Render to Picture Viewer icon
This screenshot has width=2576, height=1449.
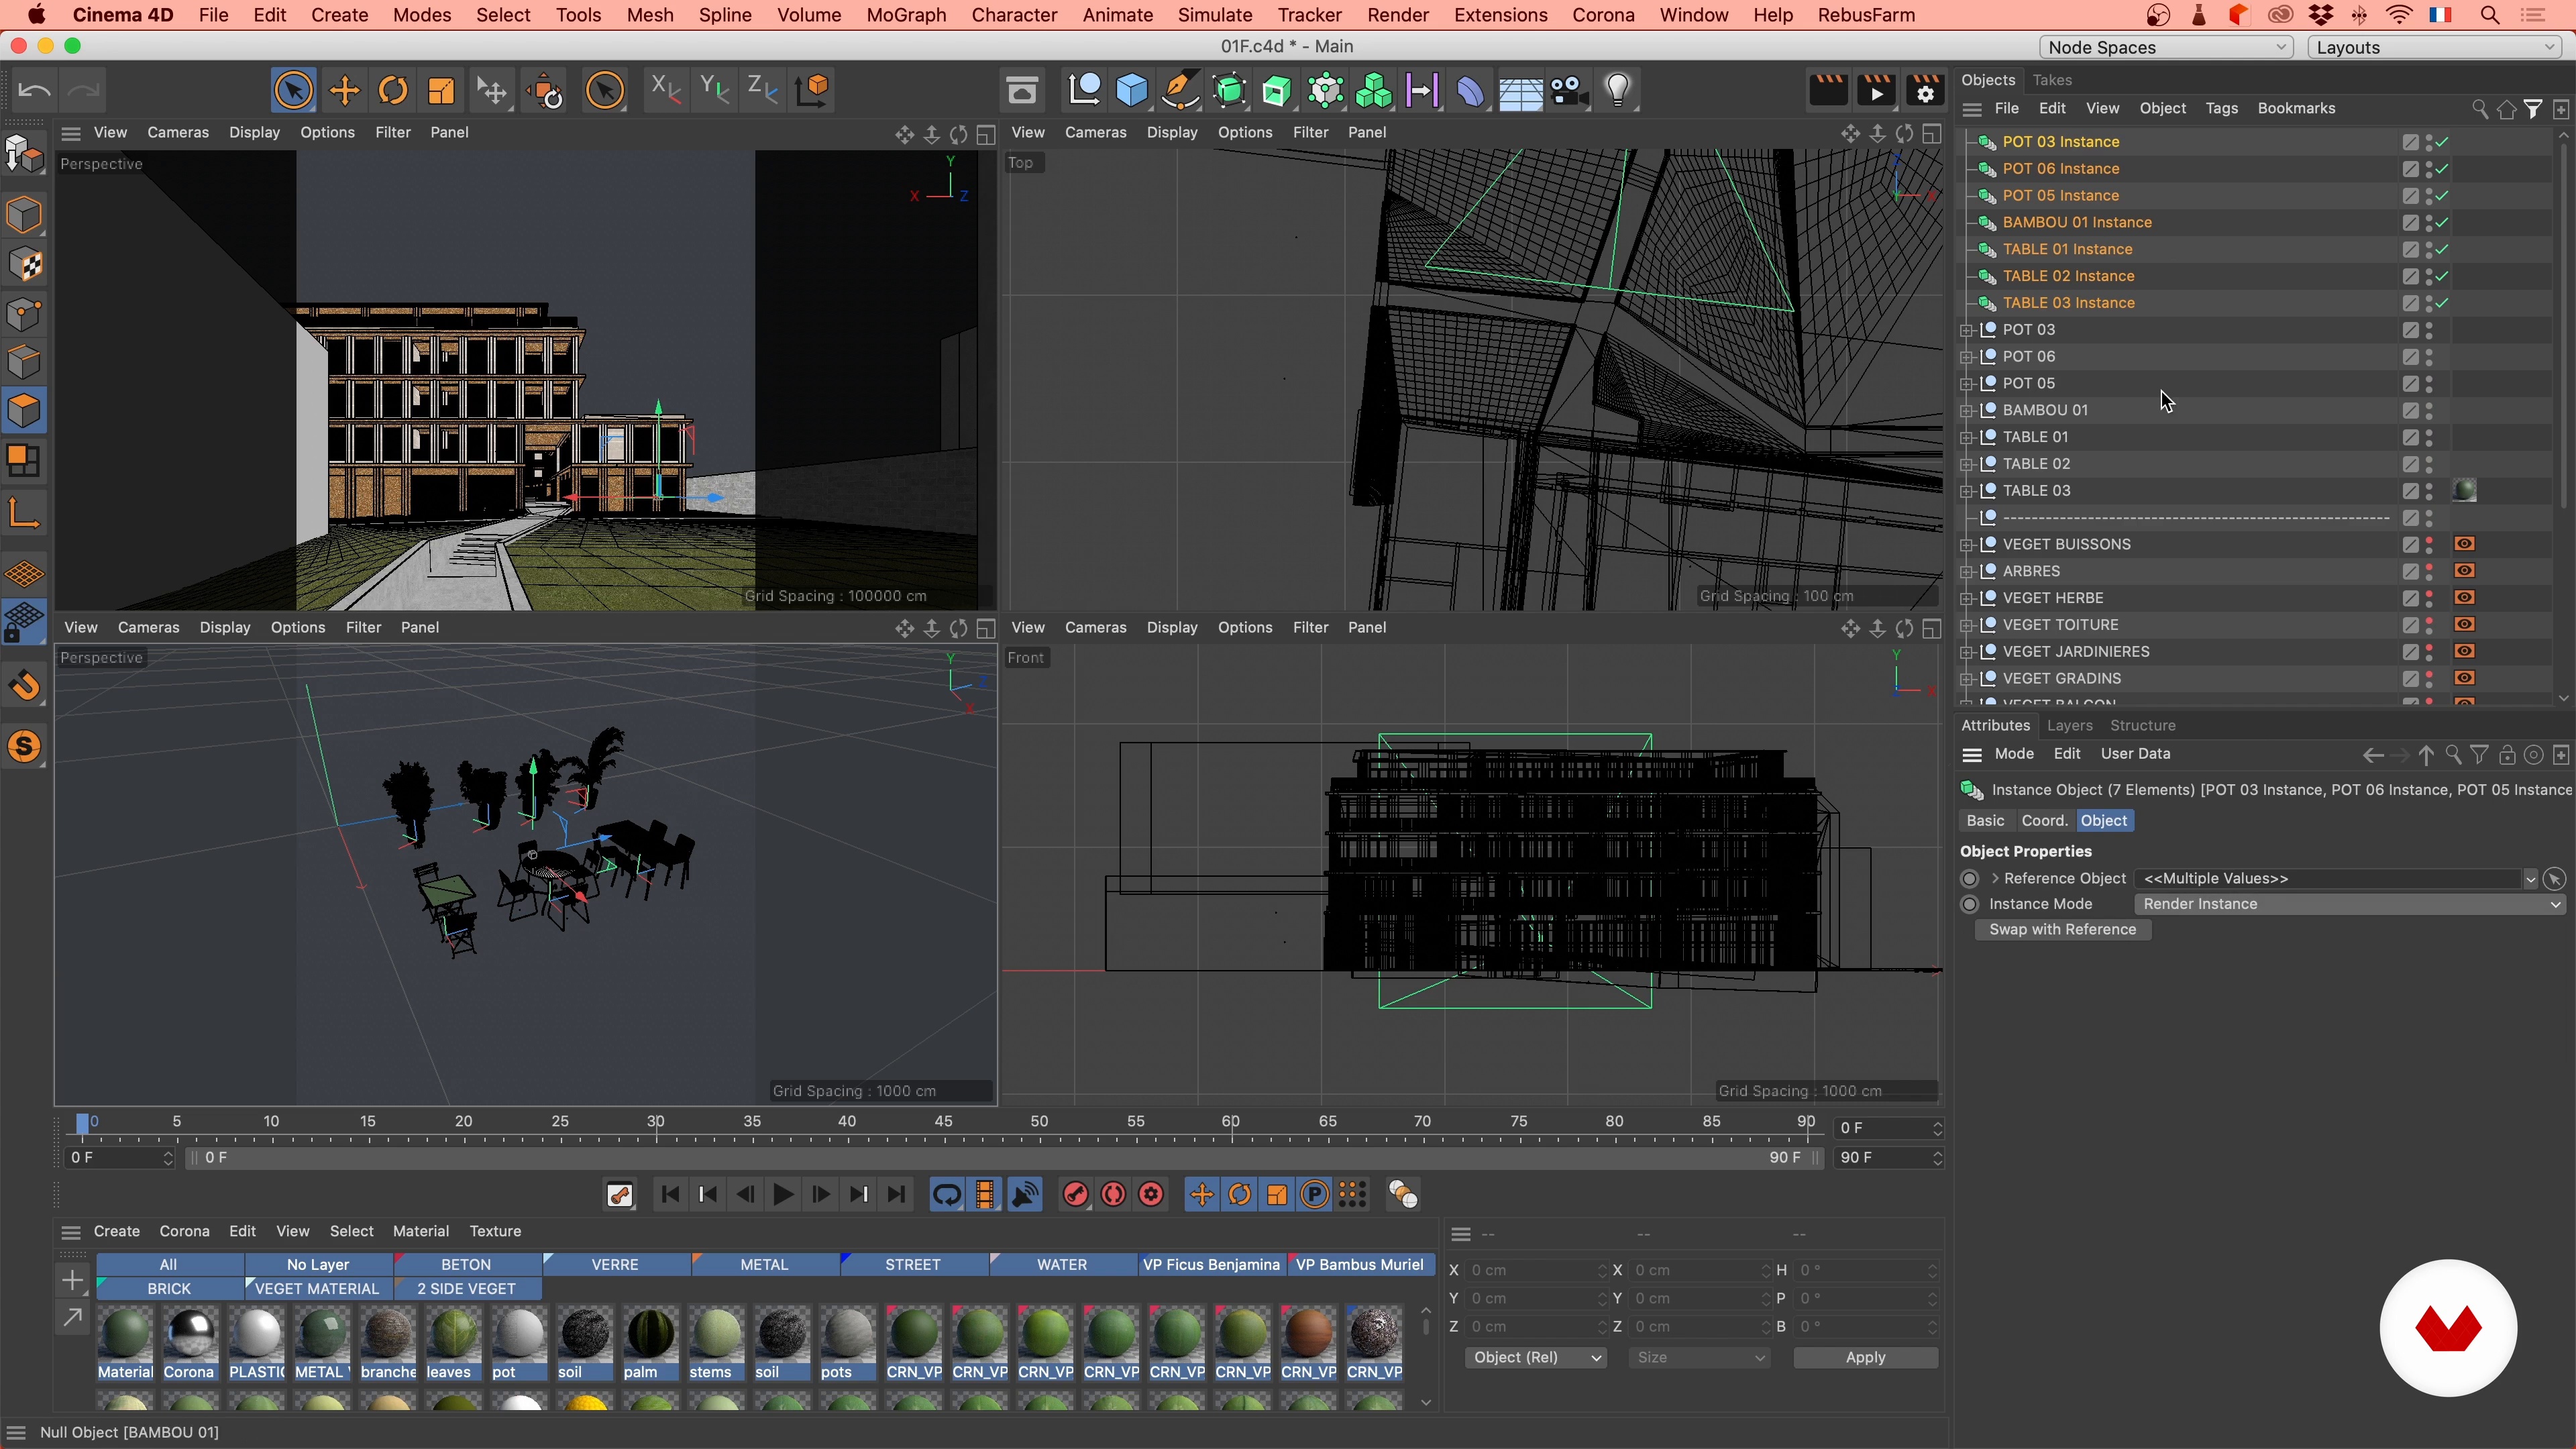[1876, 91]
